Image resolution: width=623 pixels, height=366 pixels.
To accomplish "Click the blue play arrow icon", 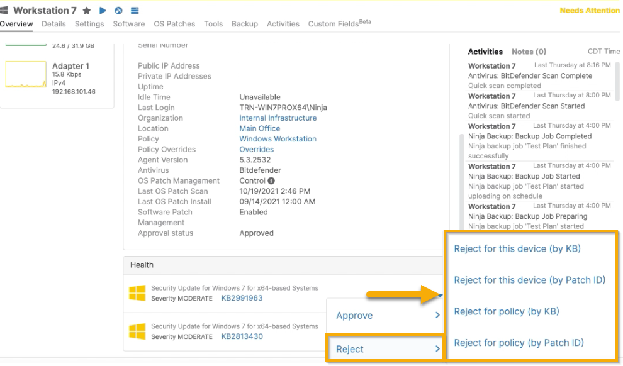I will [103, 11].
